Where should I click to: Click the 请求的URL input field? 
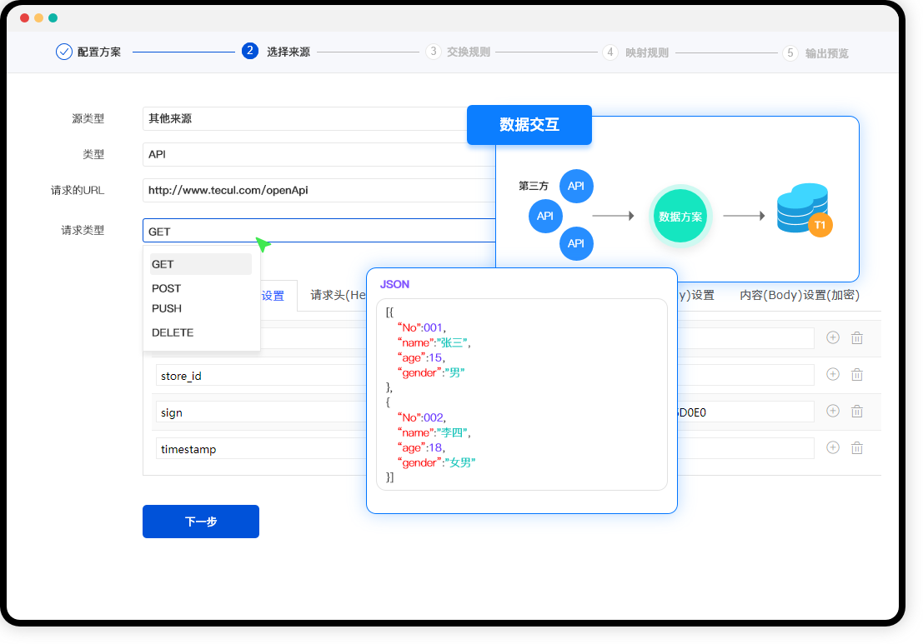click(319, 190)
